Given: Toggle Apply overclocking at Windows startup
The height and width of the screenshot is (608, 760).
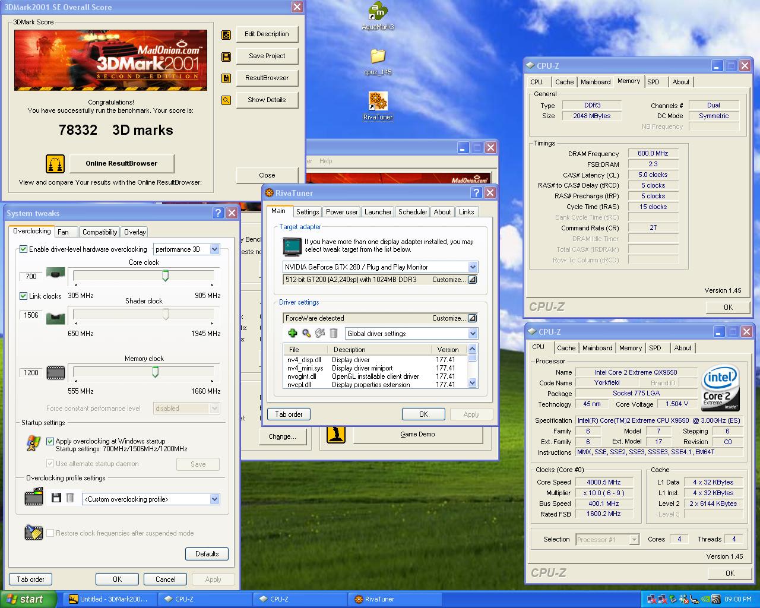Looking at the screenshot, I should tap(50, 441).
